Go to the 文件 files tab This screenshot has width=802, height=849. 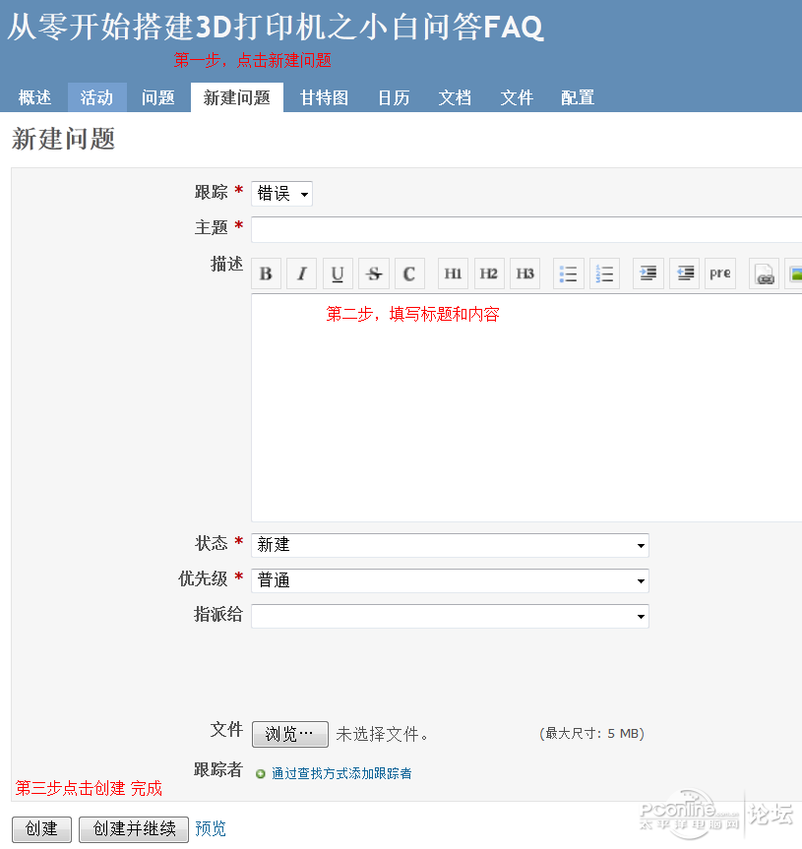click(517, 97)
